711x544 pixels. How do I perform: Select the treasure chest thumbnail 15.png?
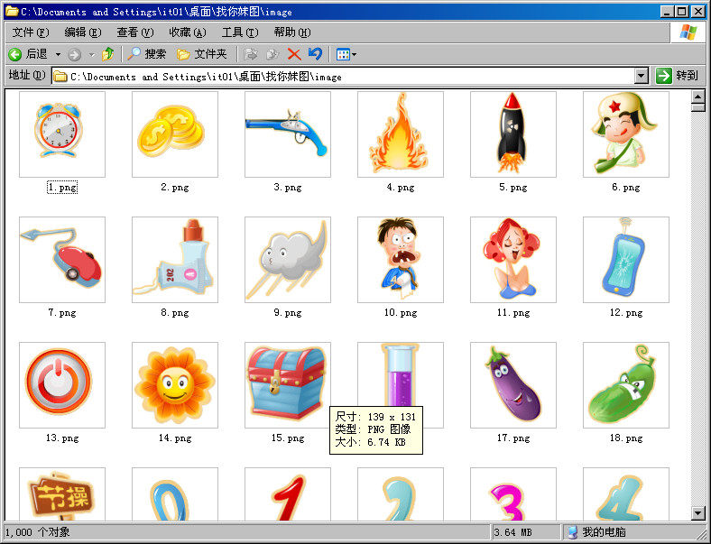(x=288, y=385)
